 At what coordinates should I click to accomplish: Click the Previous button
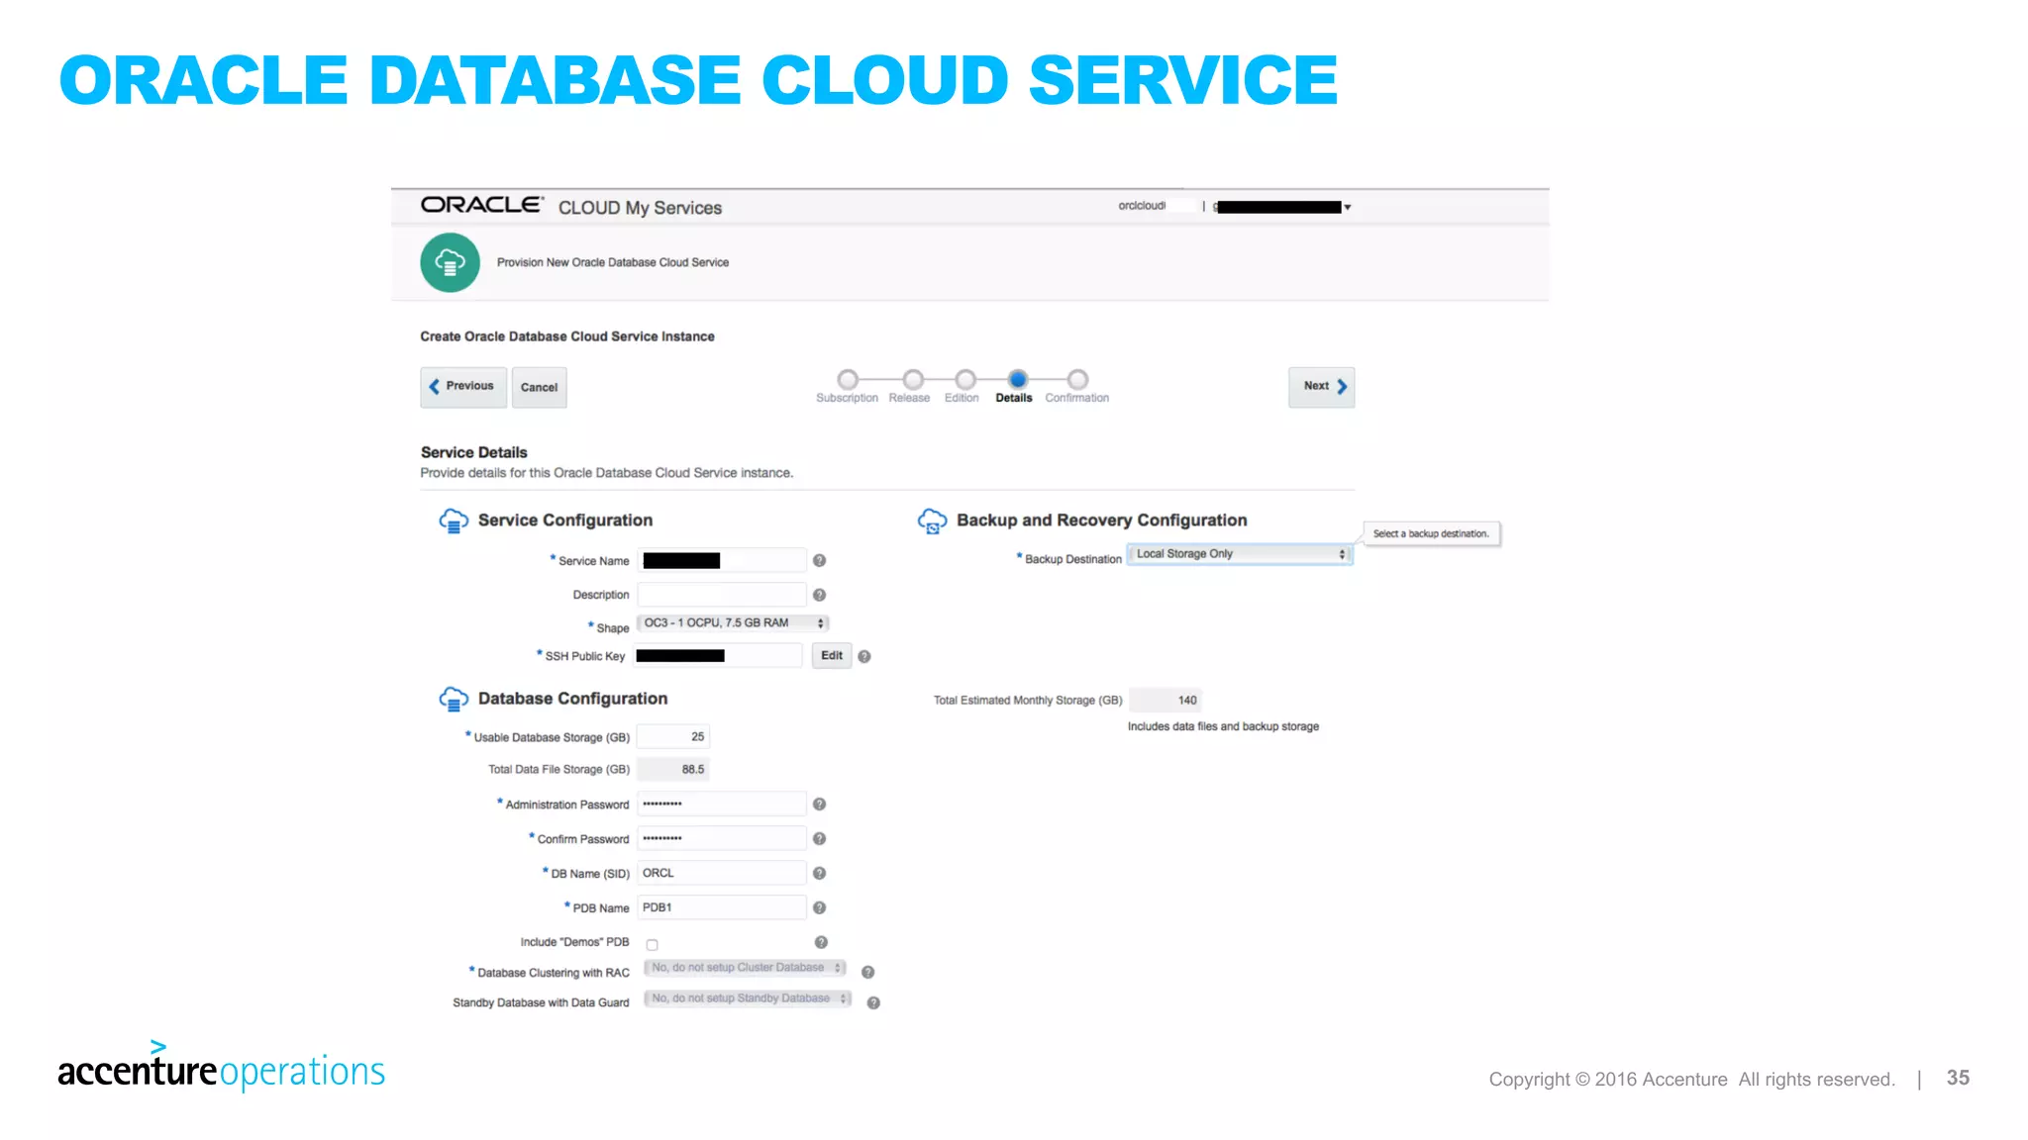(463, 387)
